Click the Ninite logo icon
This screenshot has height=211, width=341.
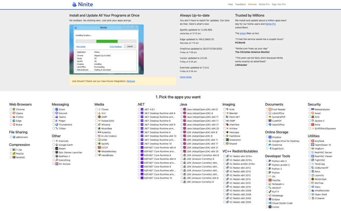tap(74, 4)
